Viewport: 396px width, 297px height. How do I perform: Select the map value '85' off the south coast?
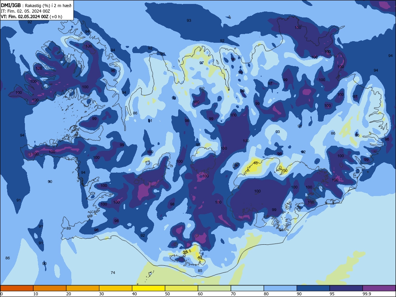pyautogui.click(x=200, y=271)
